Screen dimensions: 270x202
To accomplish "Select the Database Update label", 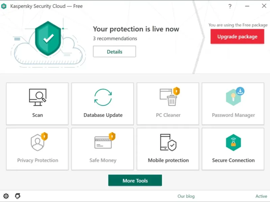I will point(103,115).
